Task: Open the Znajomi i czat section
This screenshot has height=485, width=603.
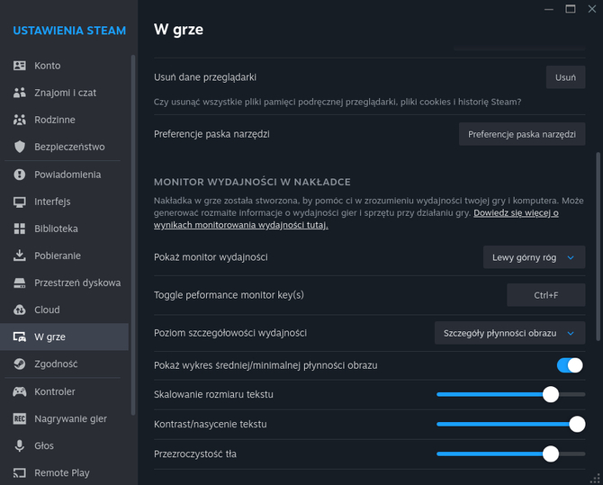Action: point(64,93)
